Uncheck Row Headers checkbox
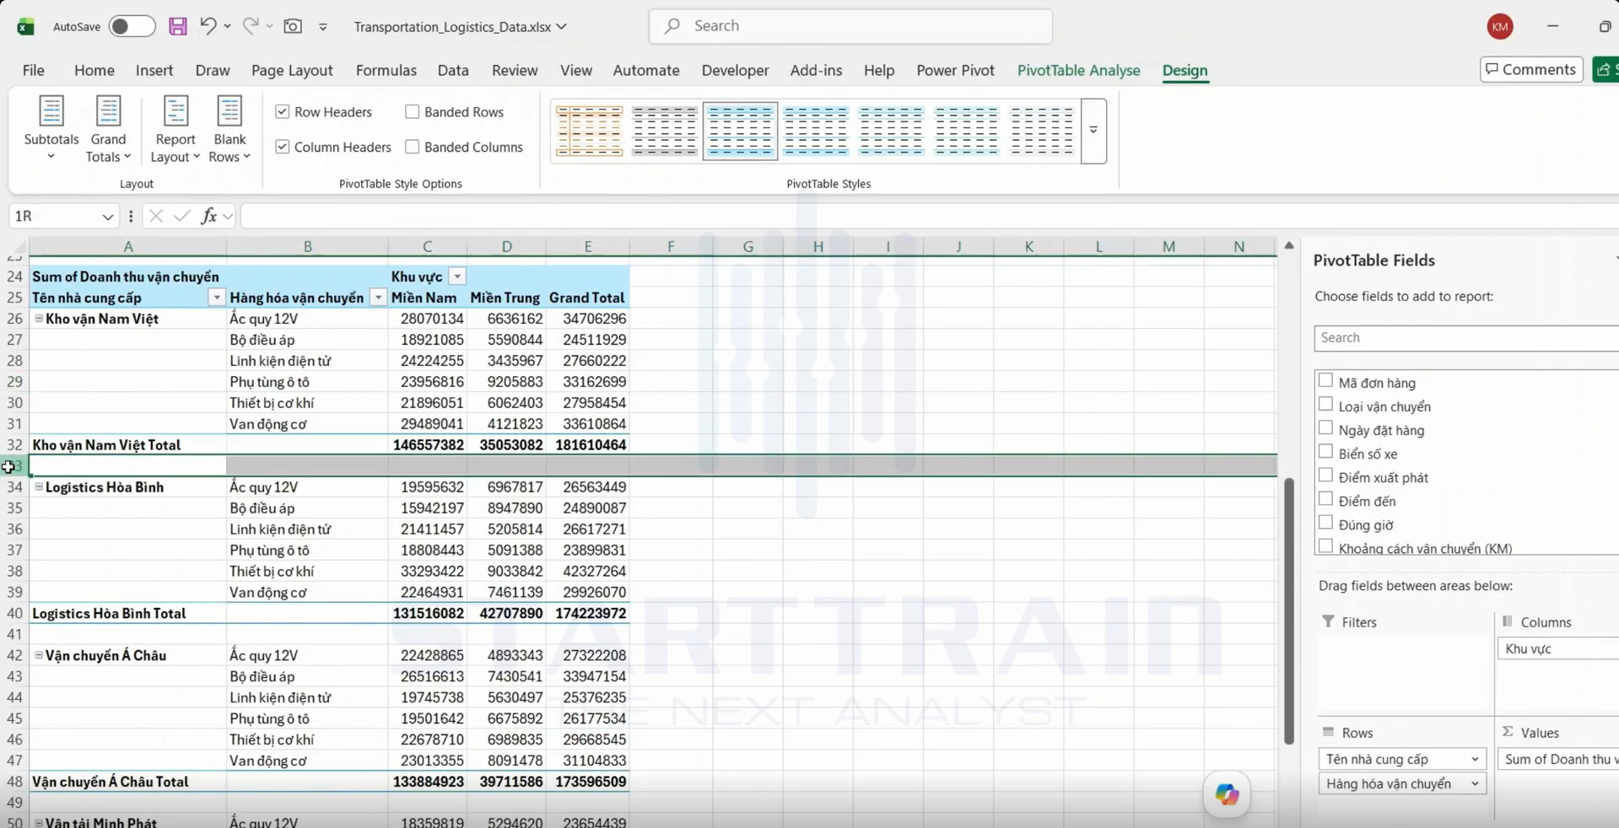The width and height of the screenshot is (1619, 828). click(283, 111)
